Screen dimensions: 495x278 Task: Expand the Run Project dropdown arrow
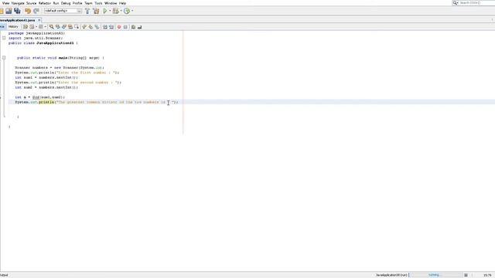110,11
